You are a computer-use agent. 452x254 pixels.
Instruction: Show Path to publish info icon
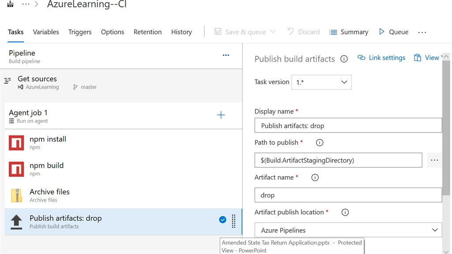click(320, 143)
